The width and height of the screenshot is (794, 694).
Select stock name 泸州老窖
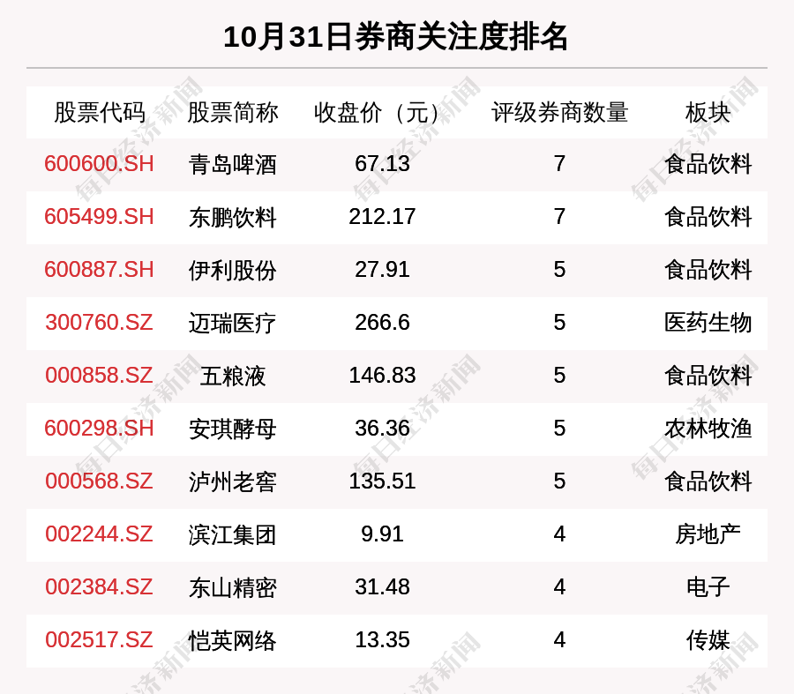coord(233,481)
